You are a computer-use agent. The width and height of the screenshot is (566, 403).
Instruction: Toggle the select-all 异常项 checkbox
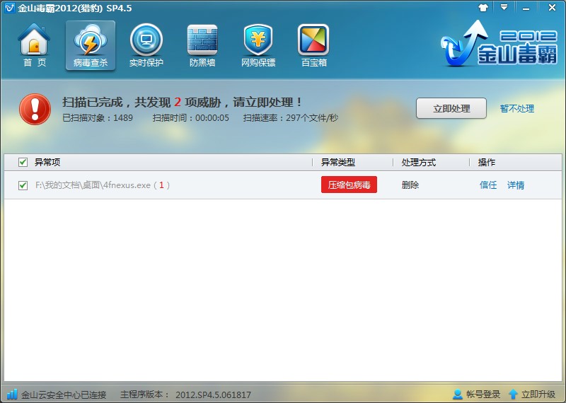pos(23,163)
